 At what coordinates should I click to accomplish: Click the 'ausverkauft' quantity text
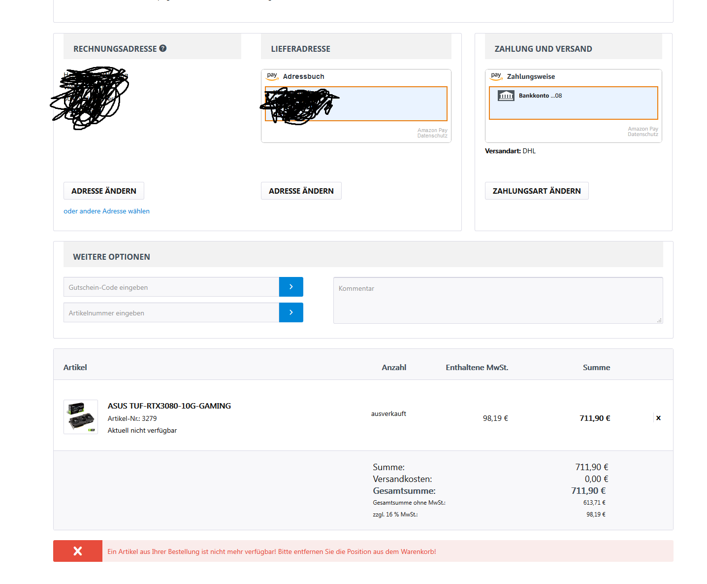tap(388, 413)
